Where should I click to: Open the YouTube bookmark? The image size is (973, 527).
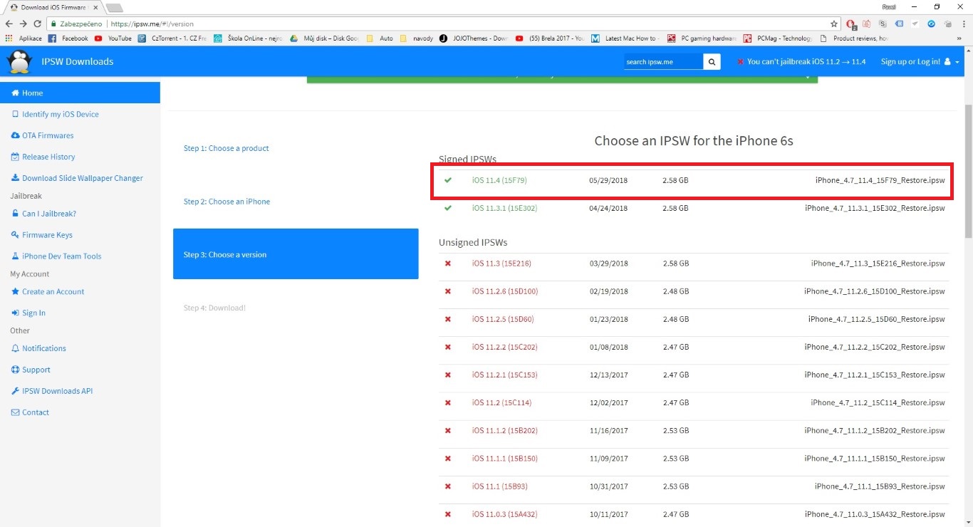[x=113, y=38]
